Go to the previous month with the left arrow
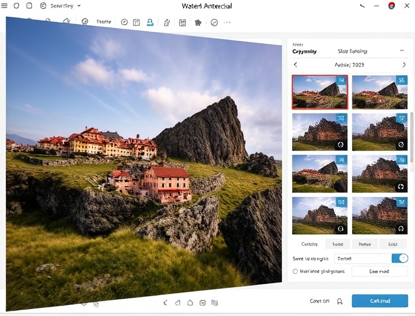 (x=296, y=65)
